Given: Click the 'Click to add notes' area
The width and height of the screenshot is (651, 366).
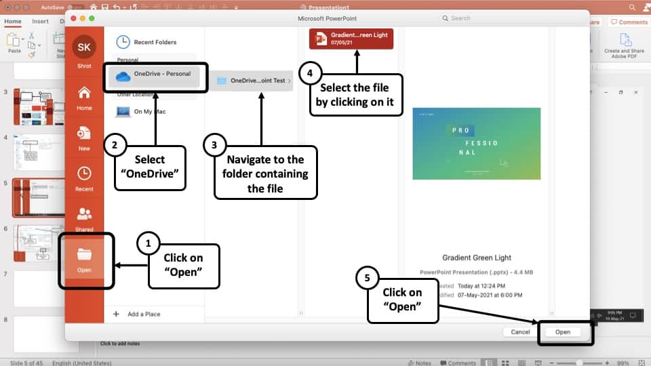Looking at the screenshot, I should [120, 344].
